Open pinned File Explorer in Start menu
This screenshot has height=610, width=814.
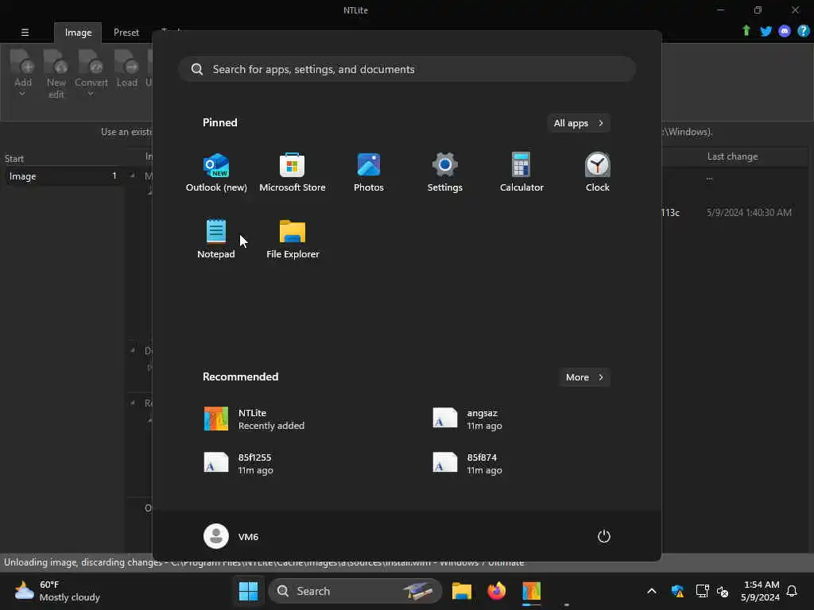click(x=293, y=240)
